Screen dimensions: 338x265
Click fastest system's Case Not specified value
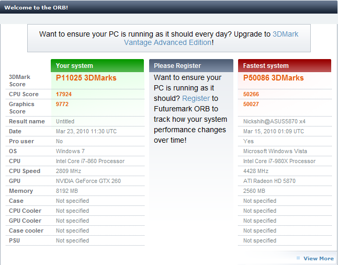tap(260, 201)
